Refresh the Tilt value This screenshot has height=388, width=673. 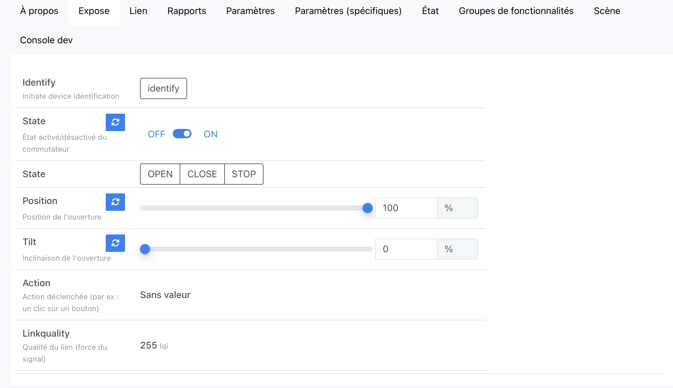click(115, 243)
